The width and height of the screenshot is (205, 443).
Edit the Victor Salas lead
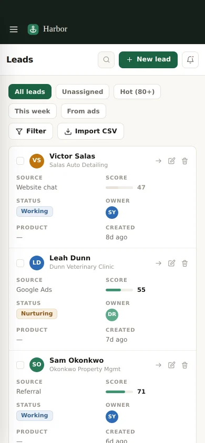coord(172,161)
